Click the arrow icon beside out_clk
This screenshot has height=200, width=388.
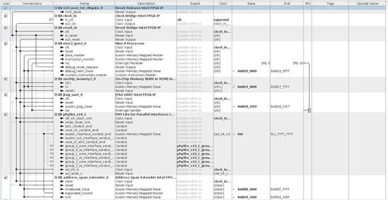62,24
